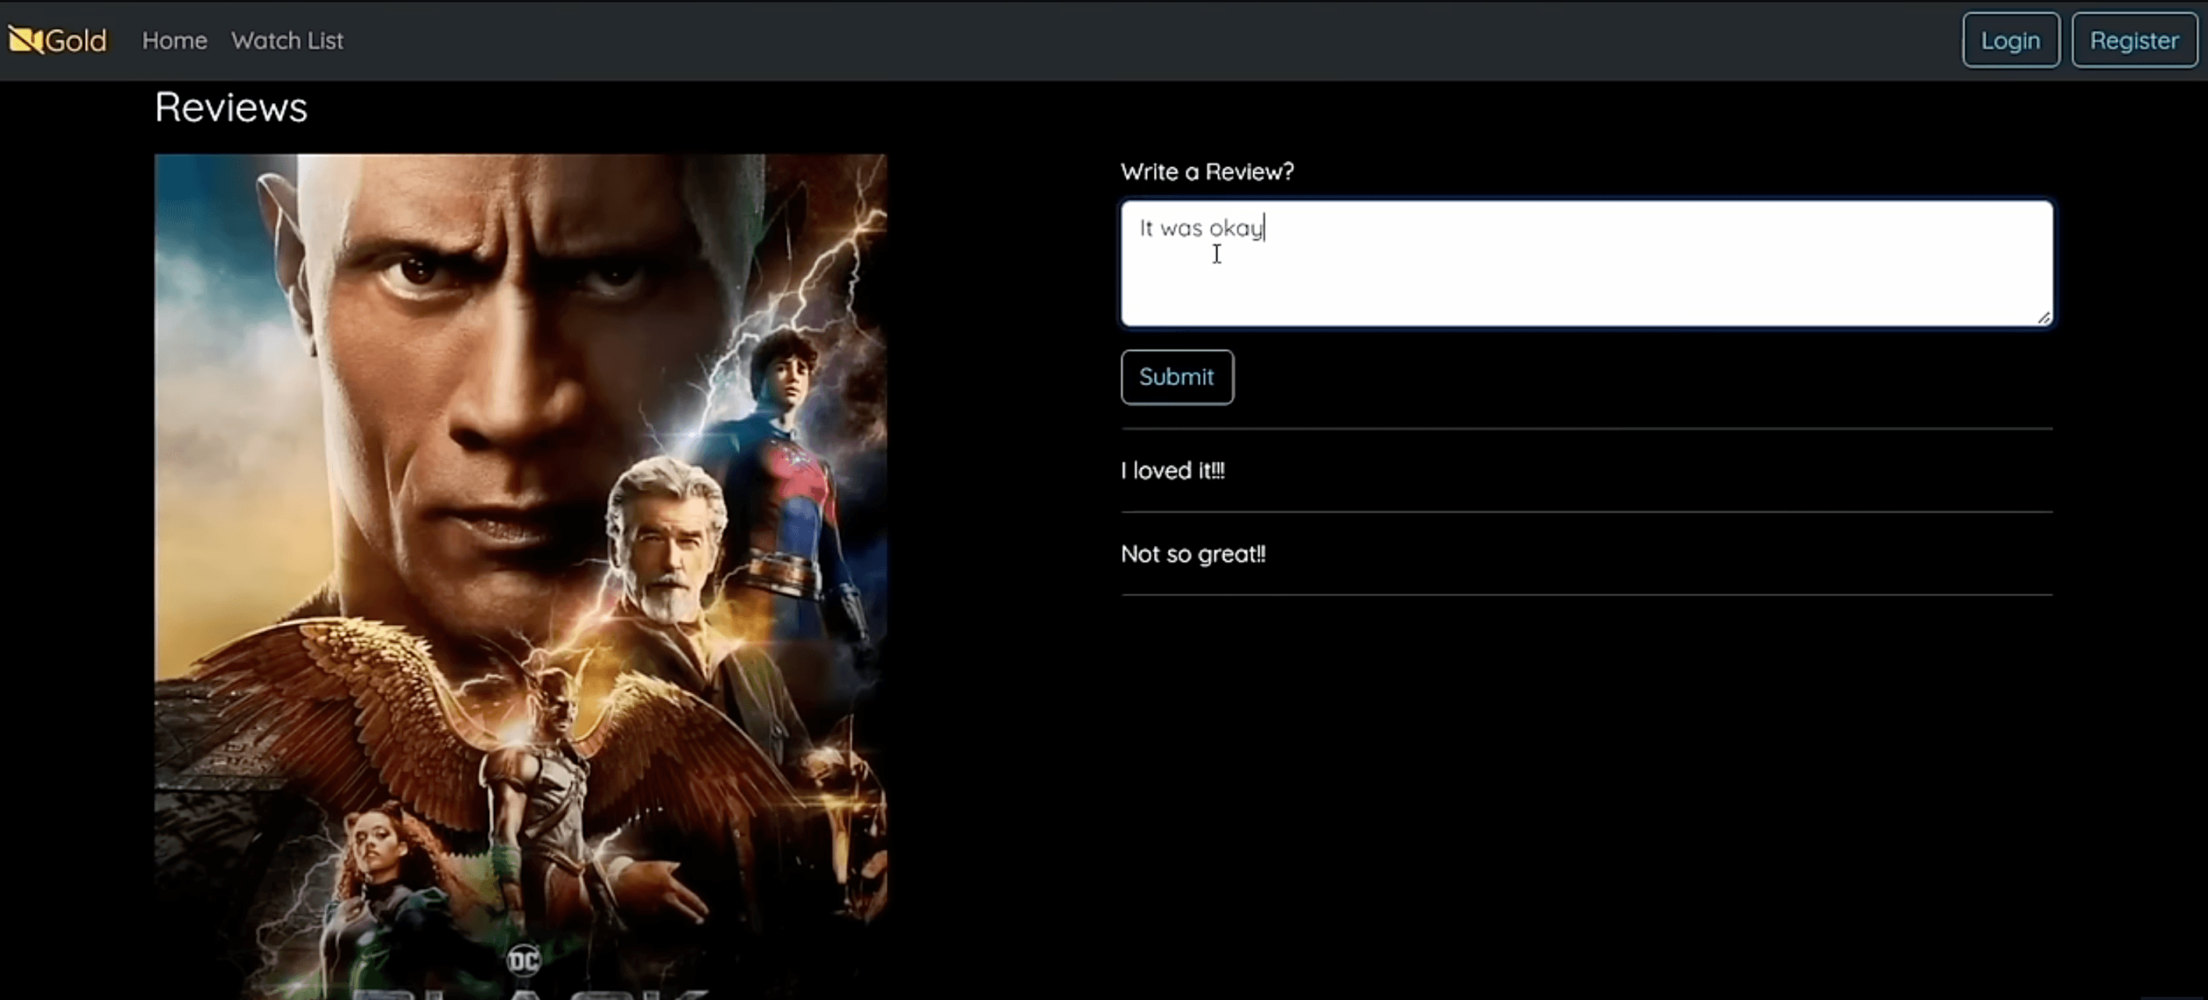Submit the written review
Viewport: 2208px width, 1000px height.
point(1177,377)
